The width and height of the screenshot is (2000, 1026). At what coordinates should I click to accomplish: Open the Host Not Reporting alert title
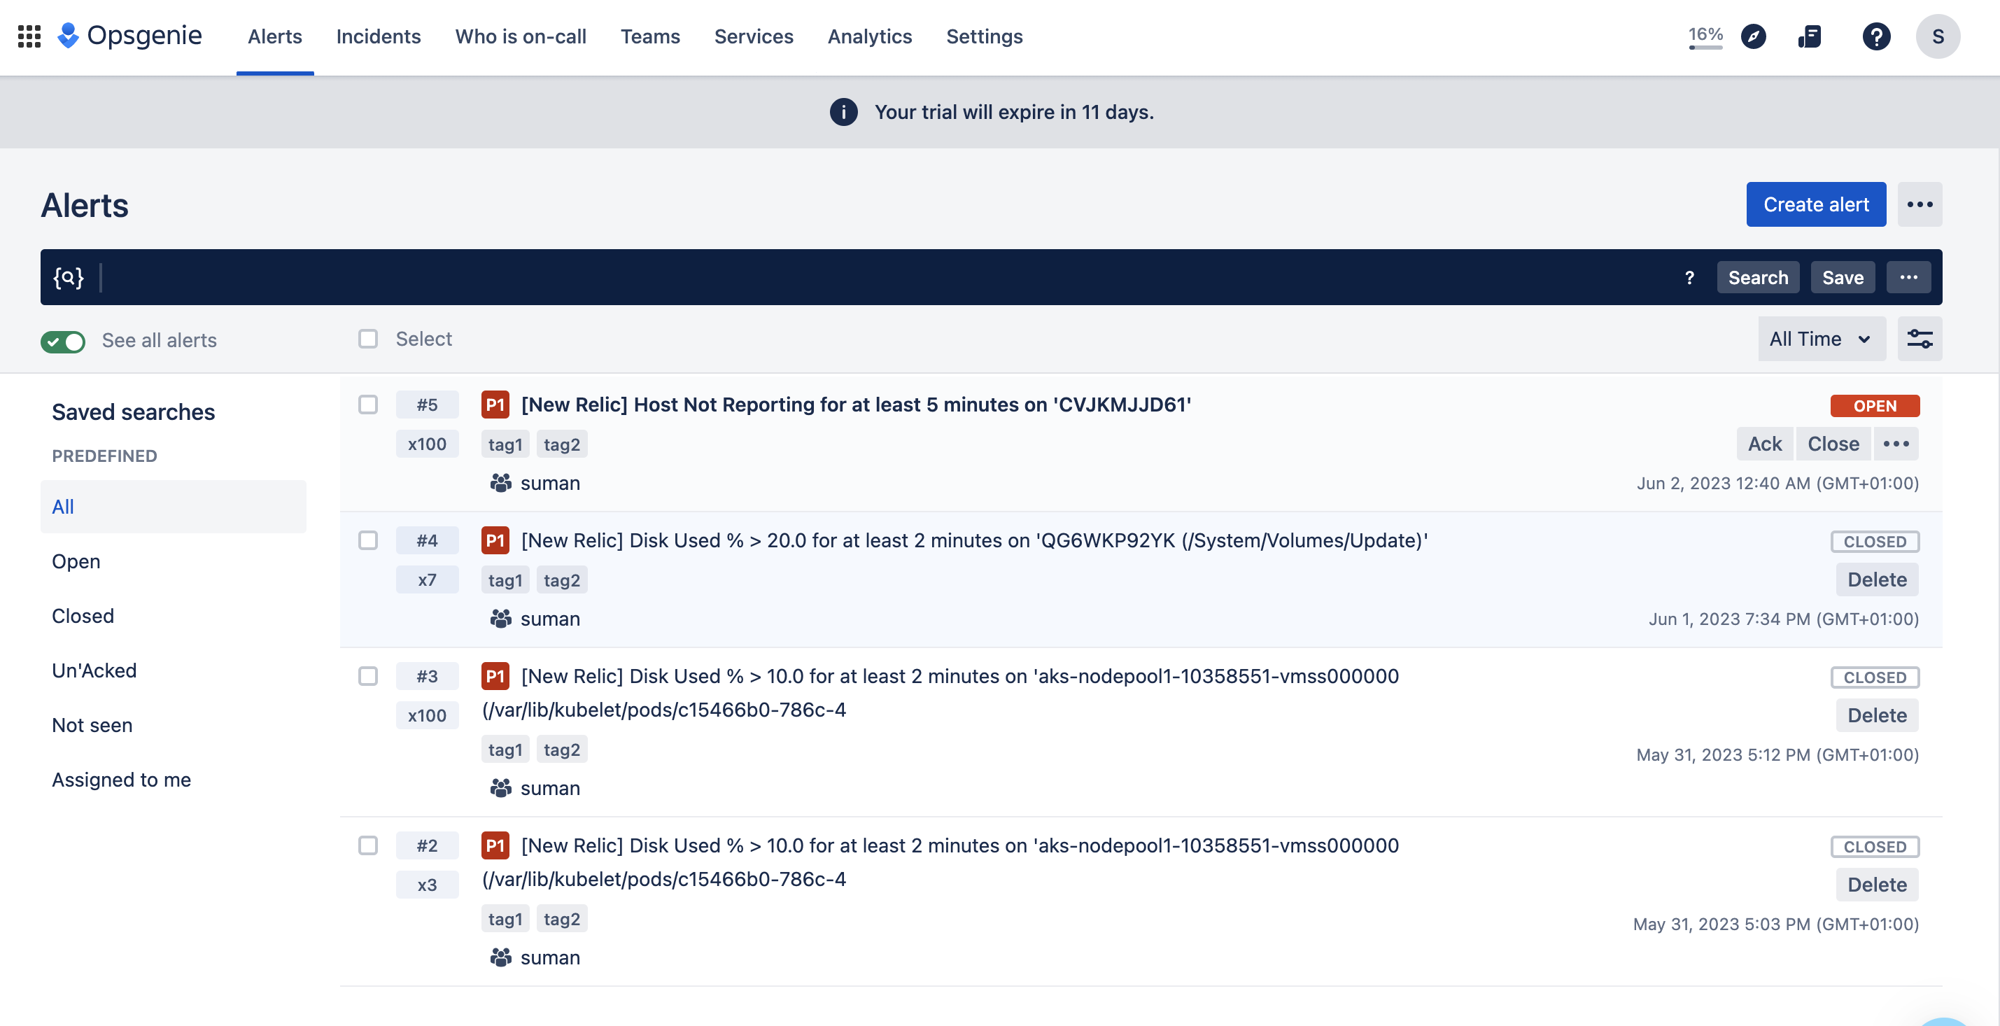click(856, 405)
